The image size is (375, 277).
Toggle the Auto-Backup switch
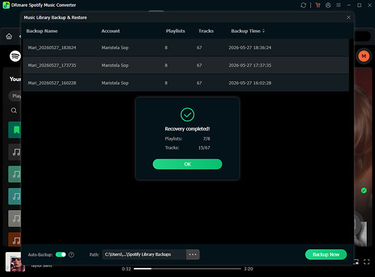61,254
